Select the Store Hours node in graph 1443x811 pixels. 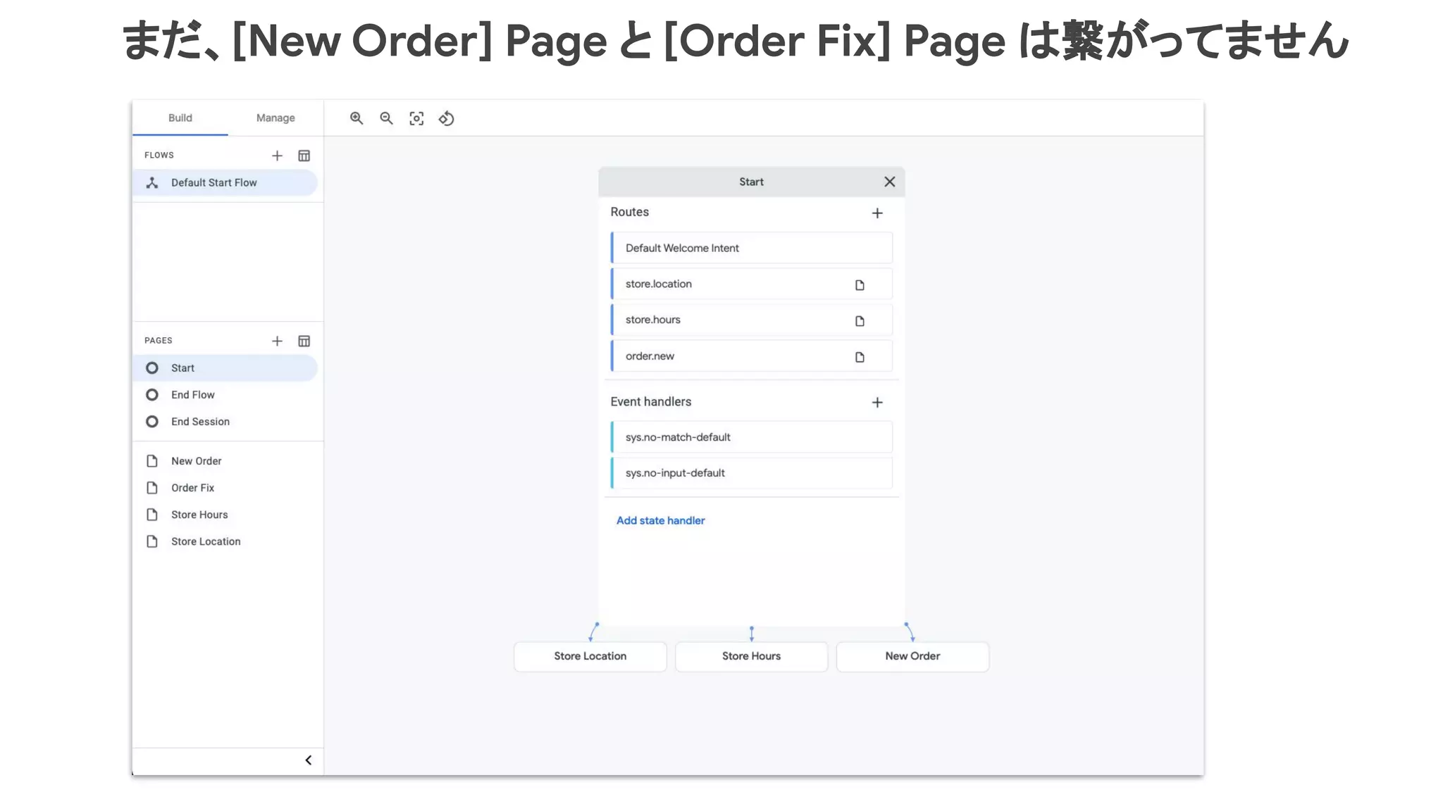751,656
